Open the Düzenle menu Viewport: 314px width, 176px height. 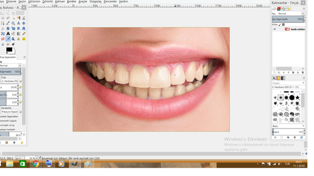click(x=11, y=1)
